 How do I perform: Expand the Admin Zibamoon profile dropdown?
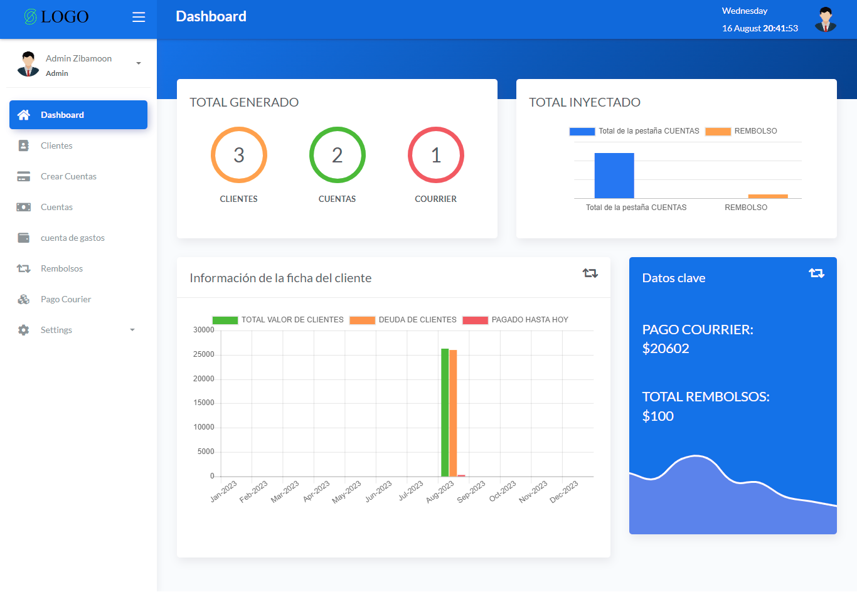click(x=139, y=63)
